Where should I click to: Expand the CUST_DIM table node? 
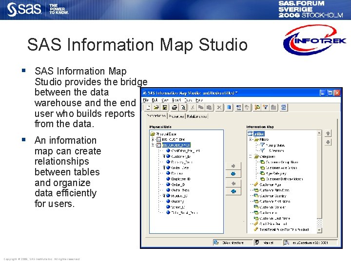tap(153, 139)
